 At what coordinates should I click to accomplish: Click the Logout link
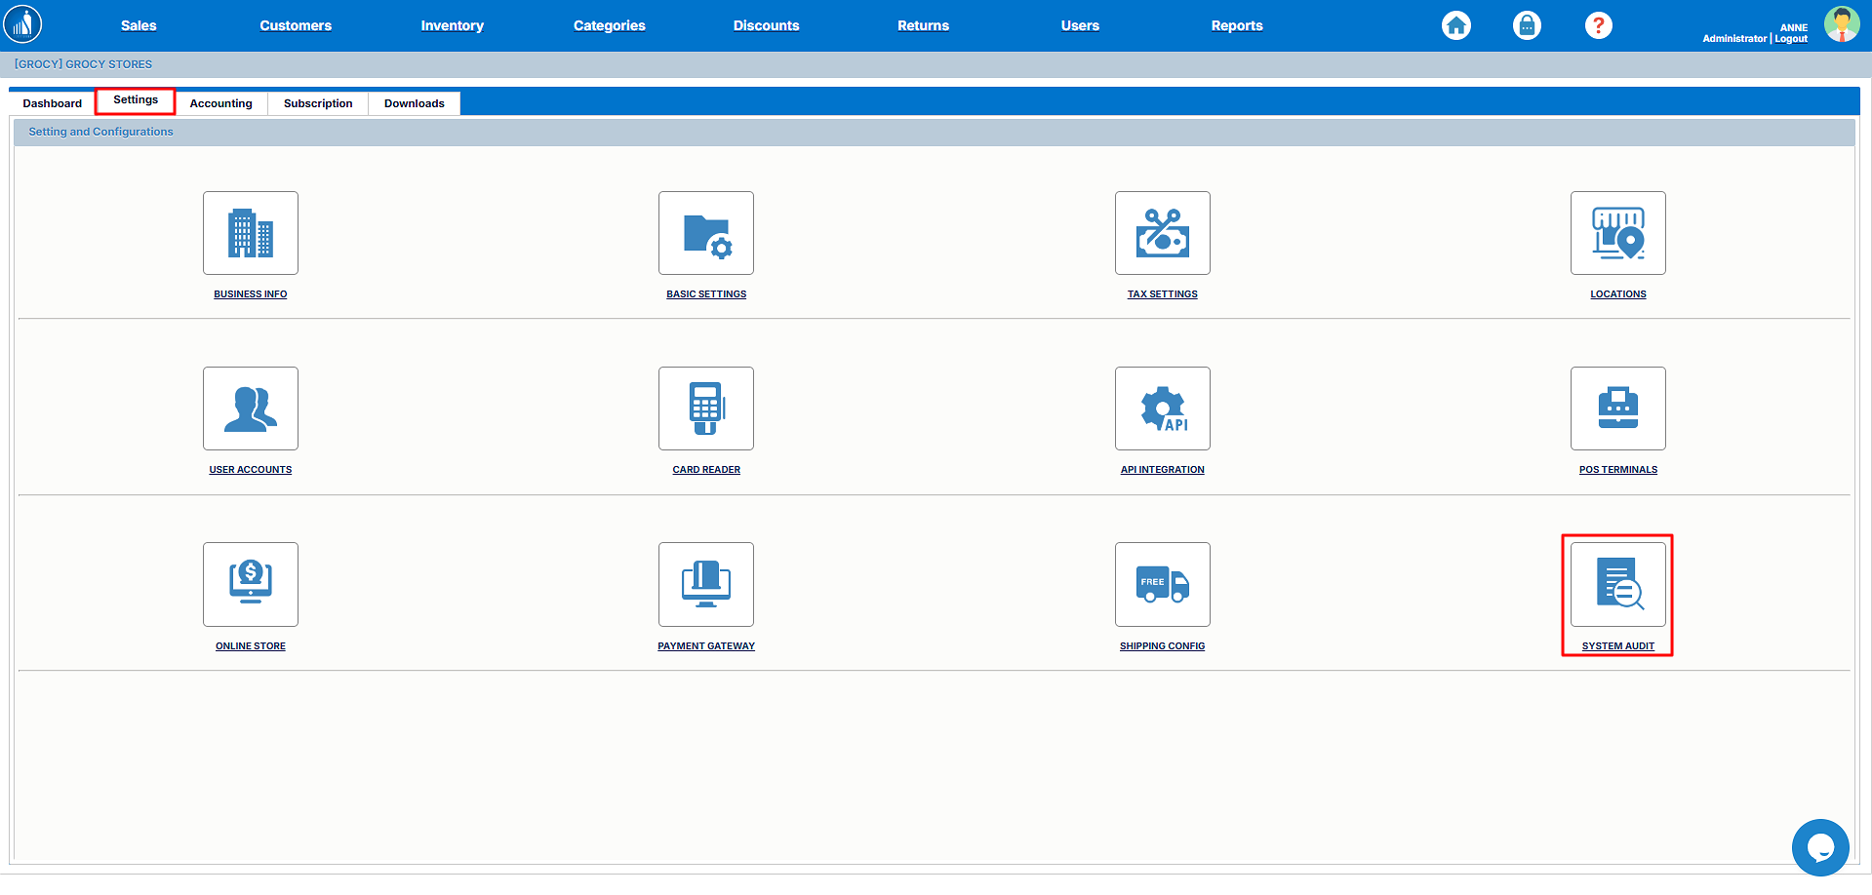[x=1791, y=39]
